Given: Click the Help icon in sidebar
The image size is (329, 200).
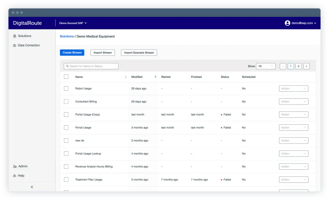Looking at the screenshot, I should click(15, 176).
